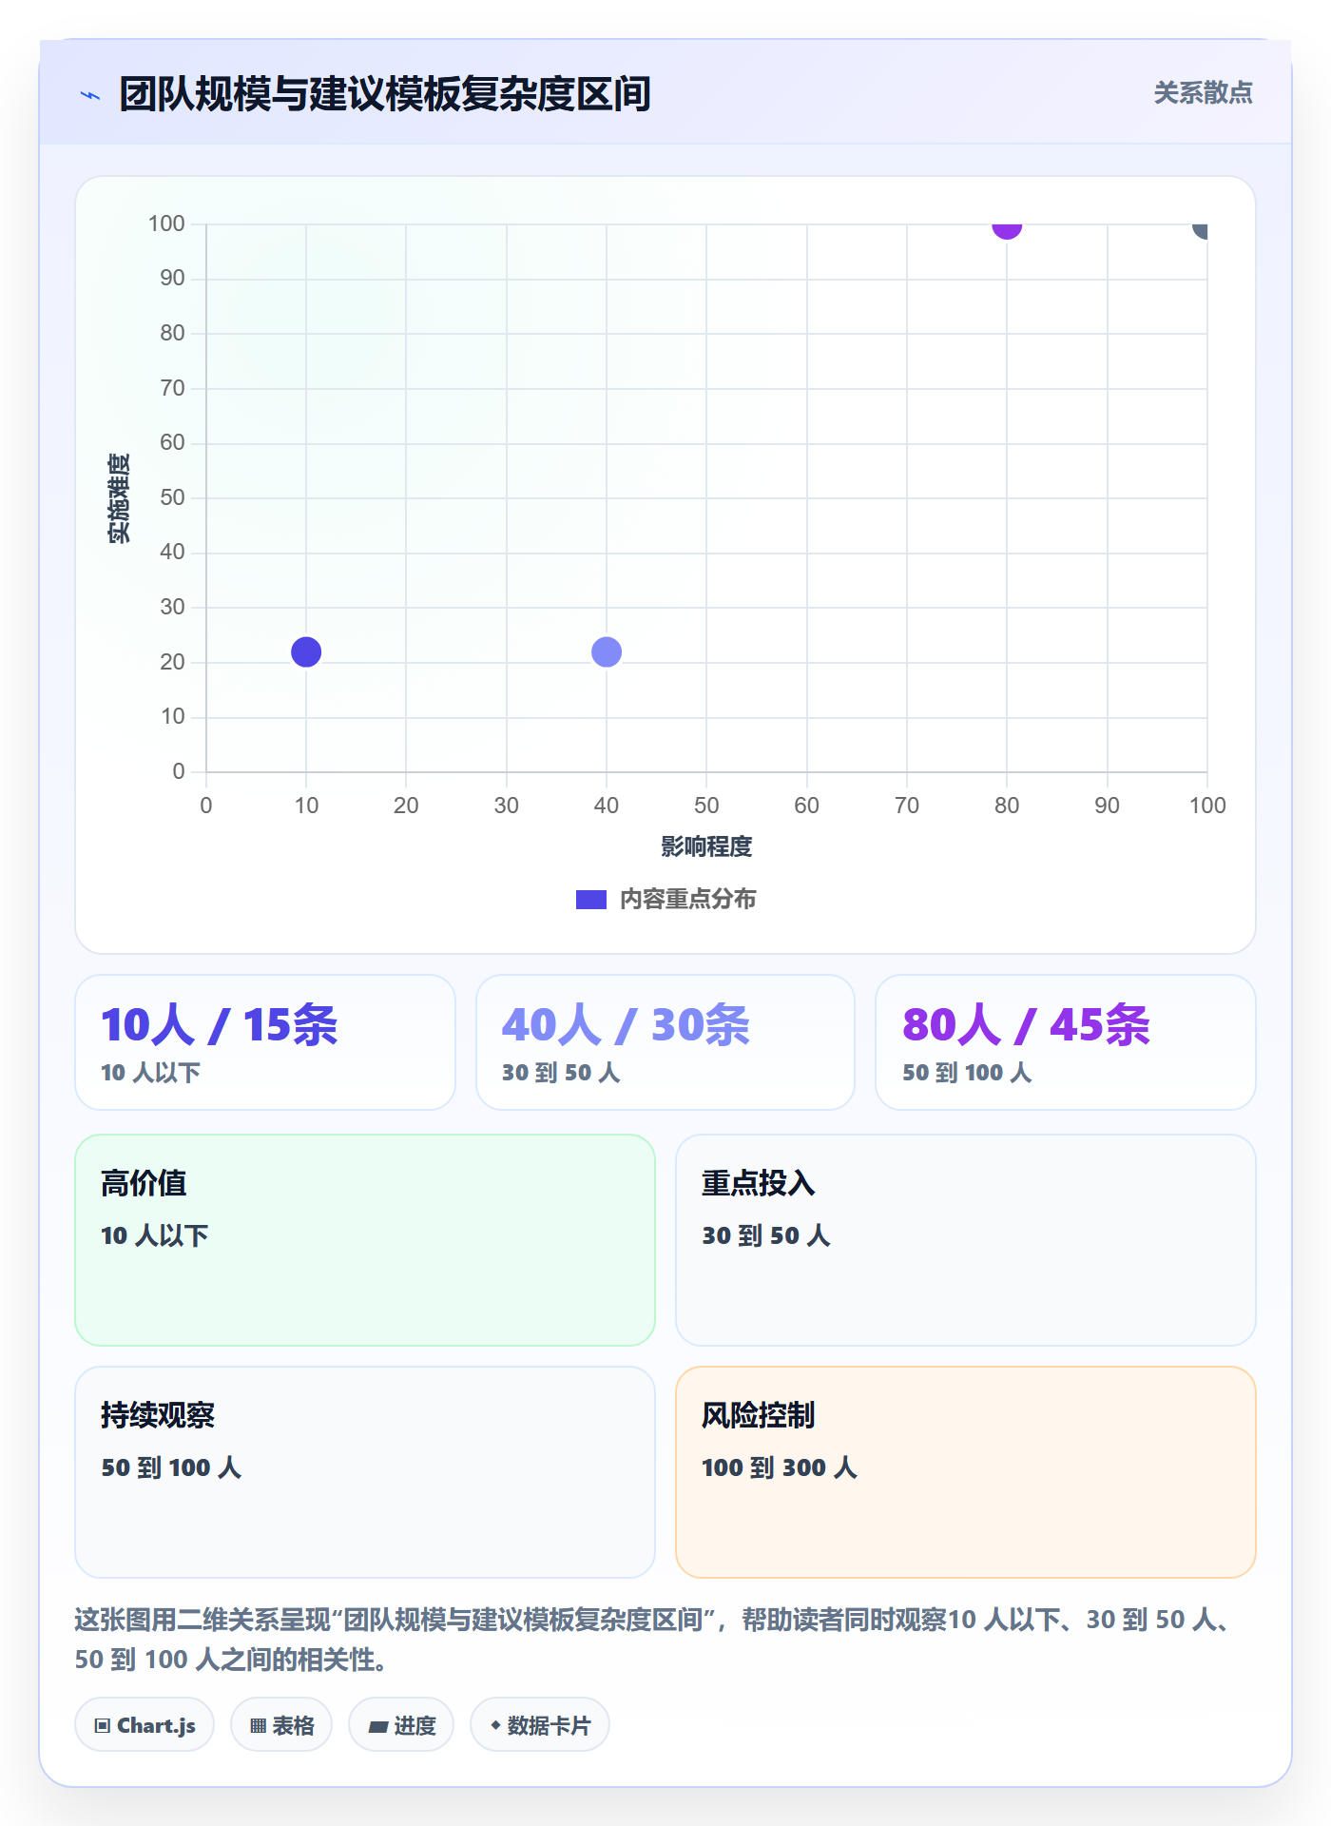Click the 50 到 100 人 caption under 80人 / 45条
Screen dimensions: 1331x1826
click(x=967, y=1073)
